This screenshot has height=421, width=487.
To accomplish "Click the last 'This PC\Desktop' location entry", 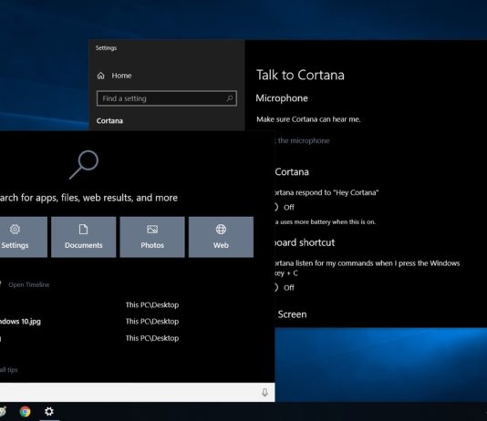I will tap(152, 338).
